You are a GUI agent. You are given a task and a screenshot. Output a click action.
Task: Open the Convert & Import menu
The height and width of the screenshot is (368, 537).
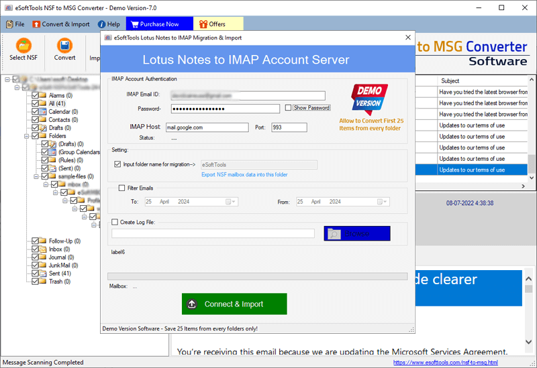[61, 24]
